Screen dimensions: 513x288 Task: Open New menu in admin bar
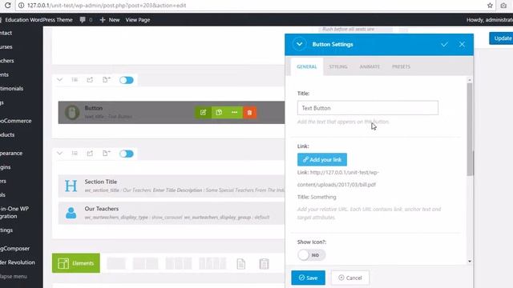click(x=110, y=20)
